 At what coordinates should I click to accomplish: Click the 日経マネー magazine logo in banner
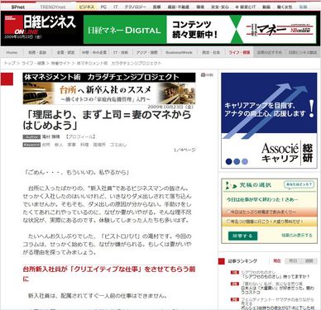tap(279, 30)
